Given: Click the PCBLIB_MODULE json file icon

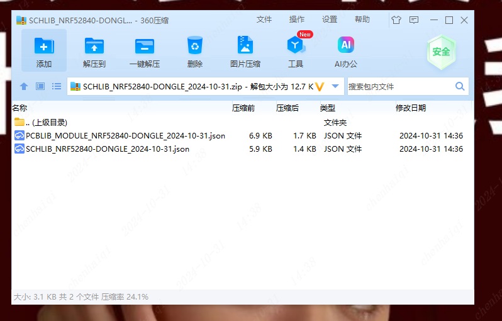Looking at the screenshot, I should pyautogui.click(x=20, y=135).
